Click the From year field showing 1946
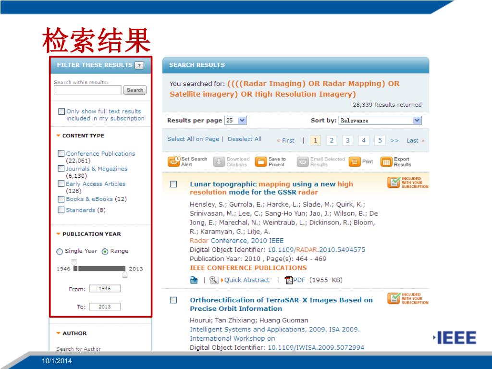 click(105, 289)
